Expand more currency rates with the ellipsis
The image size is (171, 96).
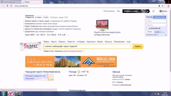pyautogui.click(x=68, y=35)
